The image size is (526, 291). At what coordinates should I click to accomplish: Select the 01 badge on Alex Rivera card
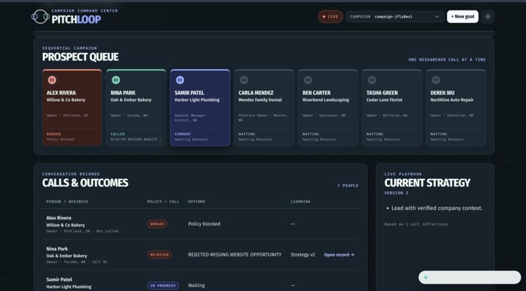(x=52, y=80)
